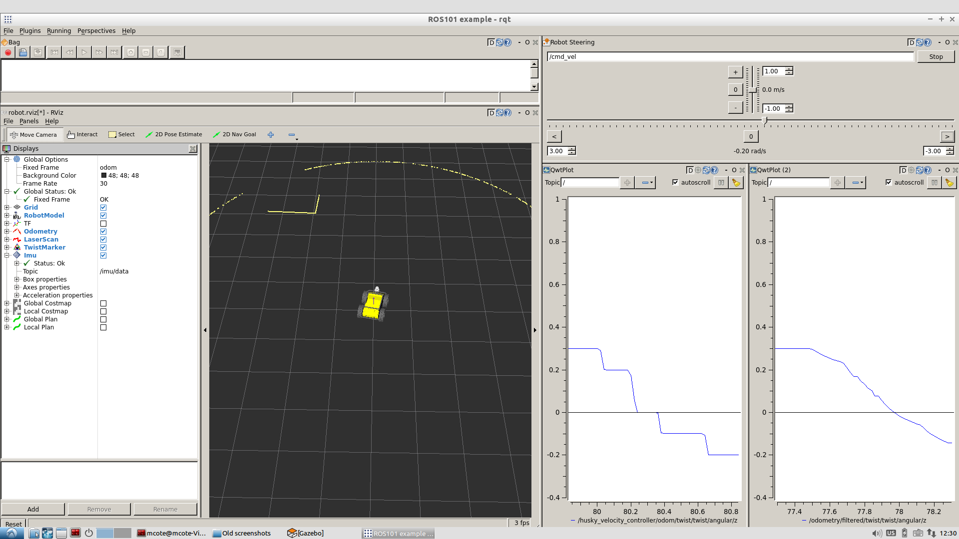Select the 2D Nav Goal tool
Screen dimensions: 959x539
tap(234, 134)
